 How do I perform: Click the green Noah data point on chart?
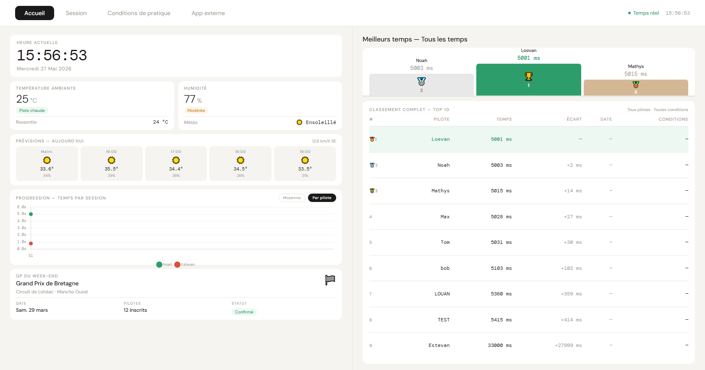pos(31,214)
